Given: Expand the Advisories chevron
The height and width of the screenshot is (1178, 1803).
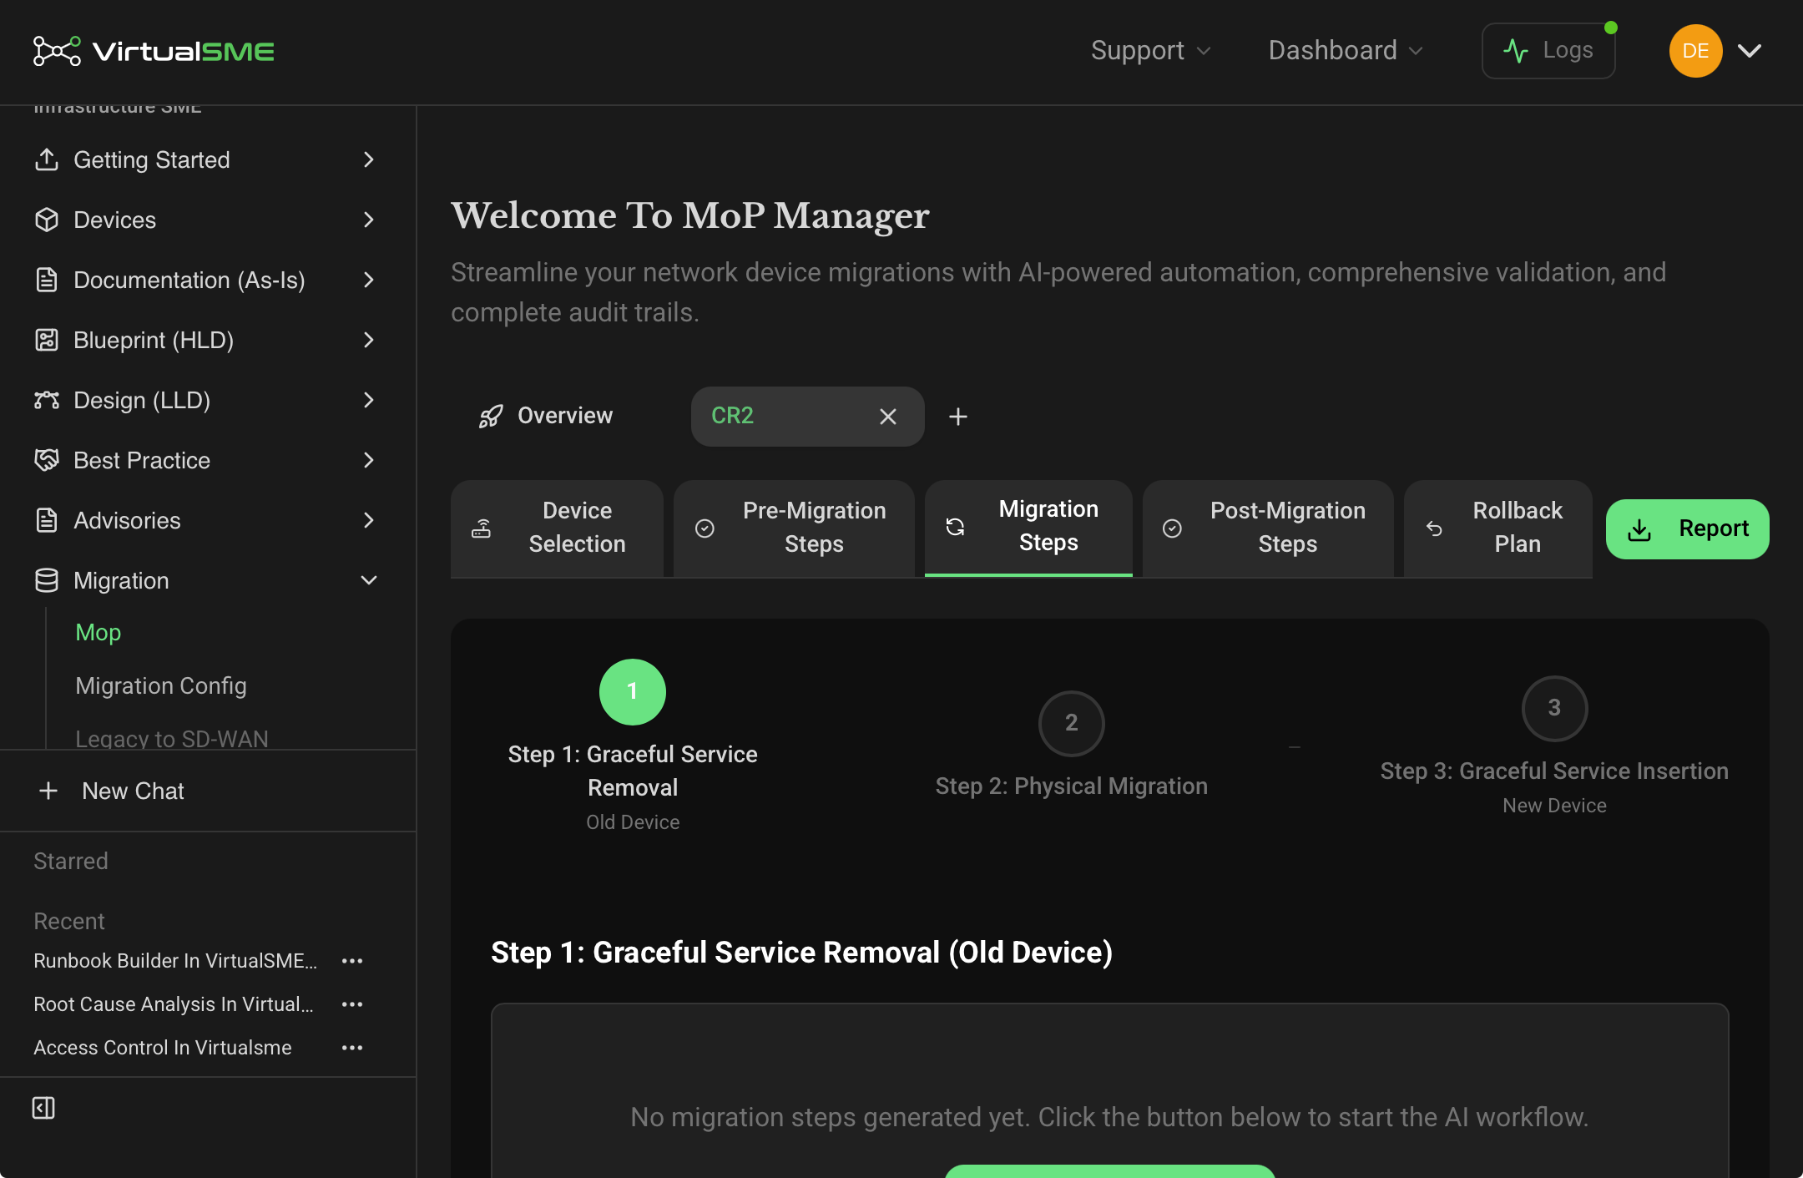Looking at the screenshot, I should (x=369, y=520).
